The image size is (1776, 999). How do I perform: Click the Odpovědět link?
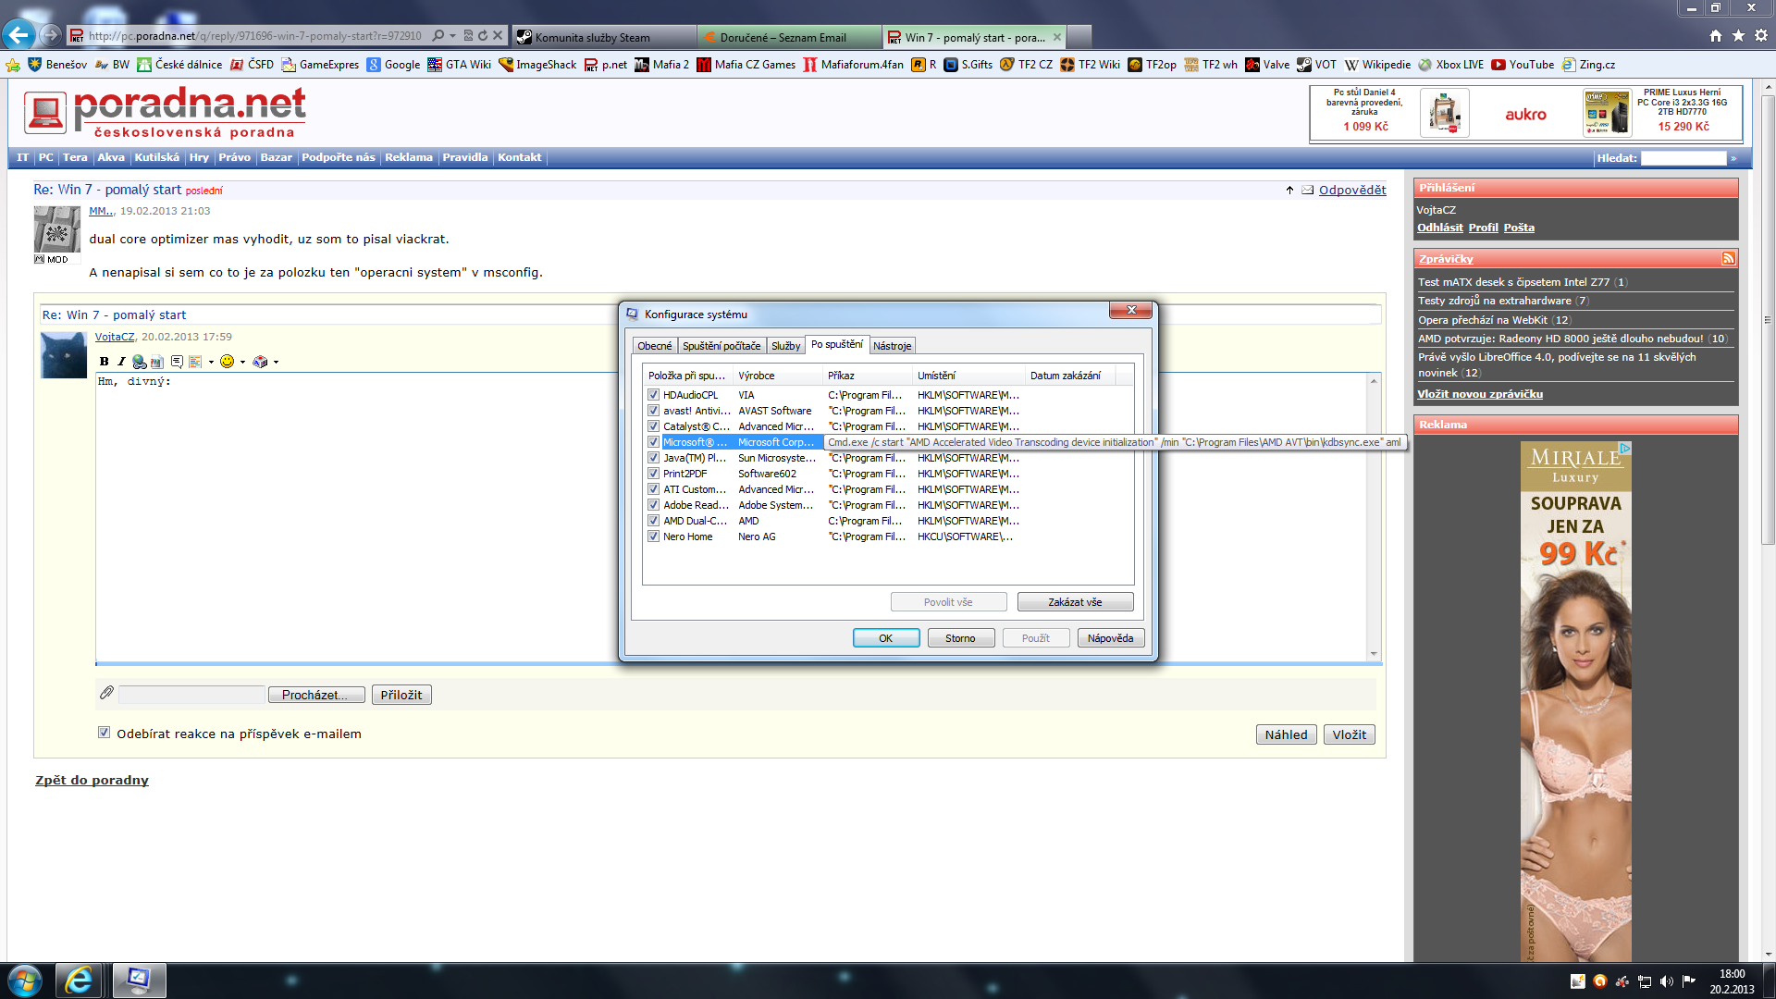click(x=1351, y=190)
